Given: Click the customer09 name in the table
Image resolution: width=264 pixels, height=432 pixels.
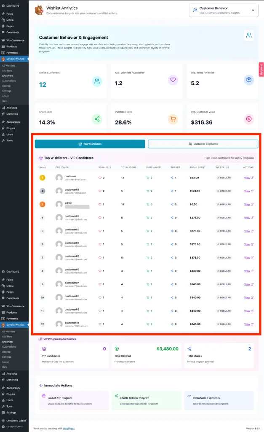Looking at the screenshot, I should coord(72,309).
